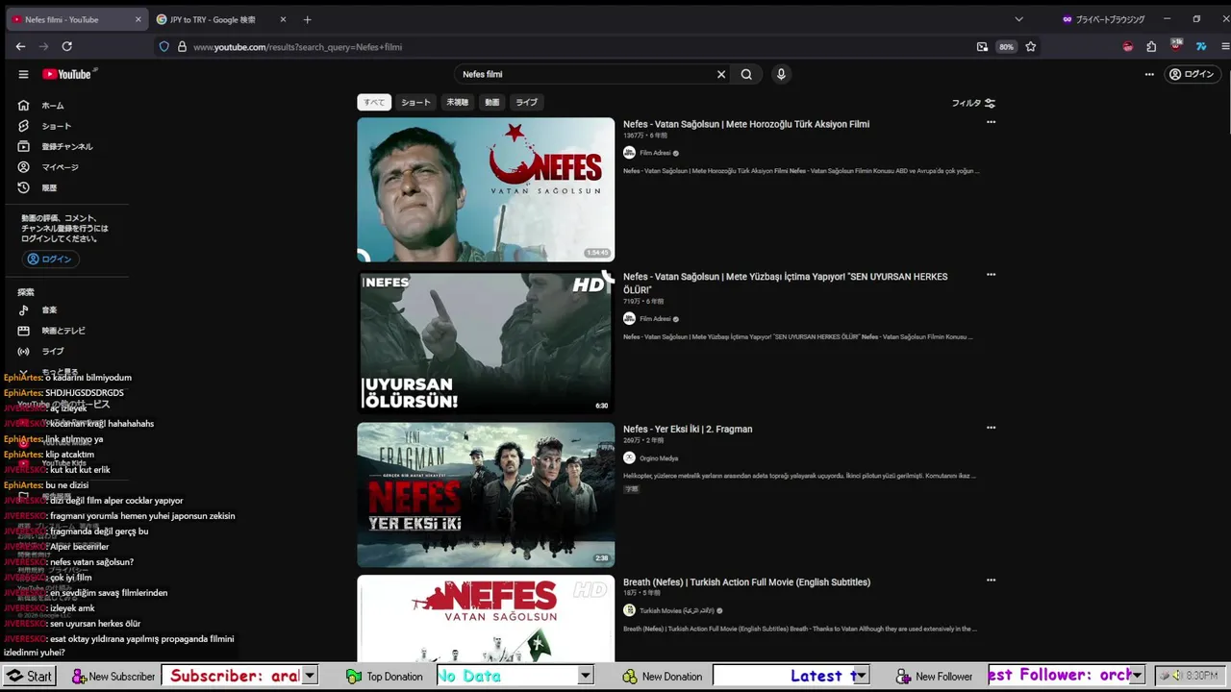1231x692 pixels.
Task: Open more options for the 2. Fragman result
Action: 991,428
